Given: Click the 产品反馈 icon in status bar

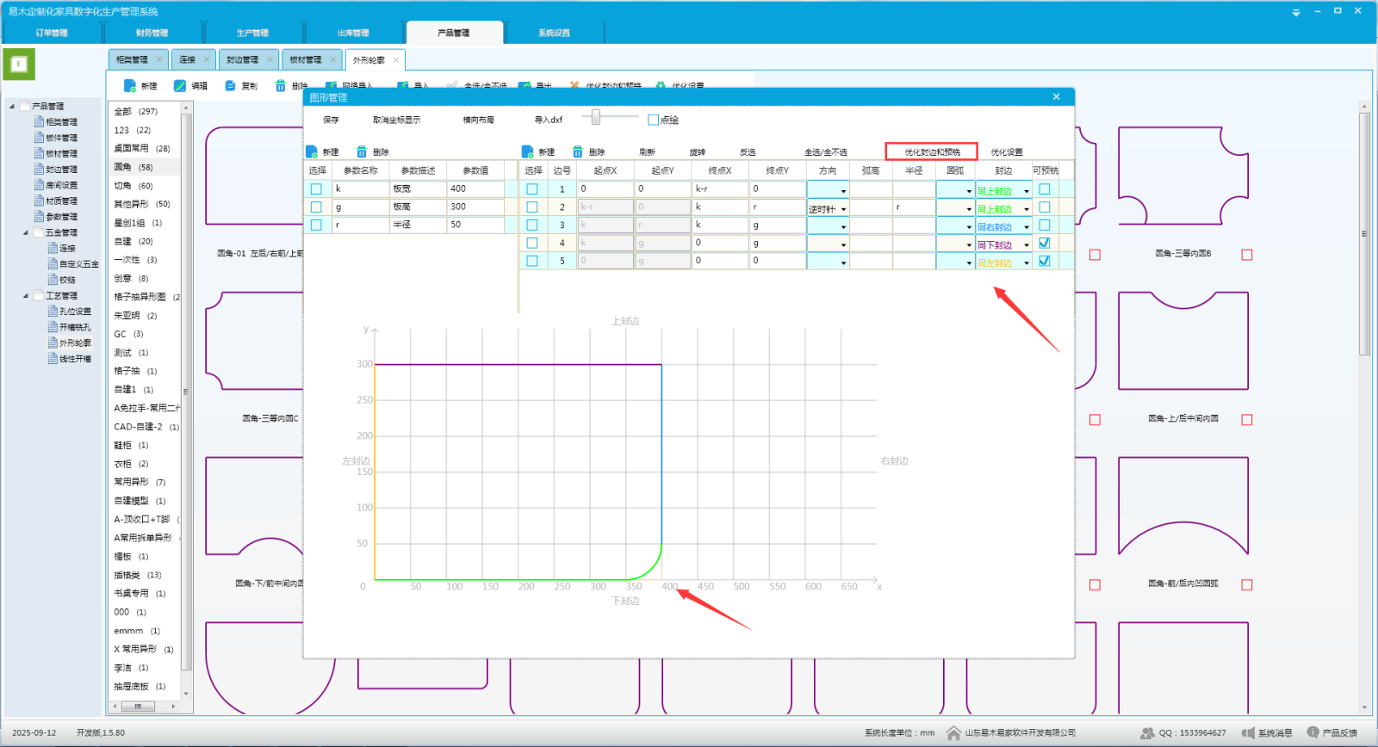Looking at the screenshot, I should pyautogui.click(x=1313, y=732).
